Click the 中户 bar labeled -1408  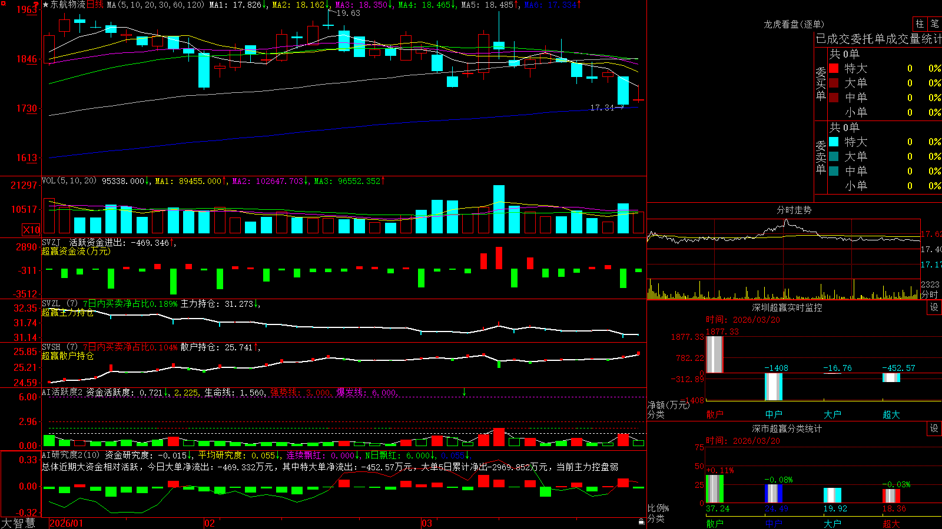click(774, 387)
